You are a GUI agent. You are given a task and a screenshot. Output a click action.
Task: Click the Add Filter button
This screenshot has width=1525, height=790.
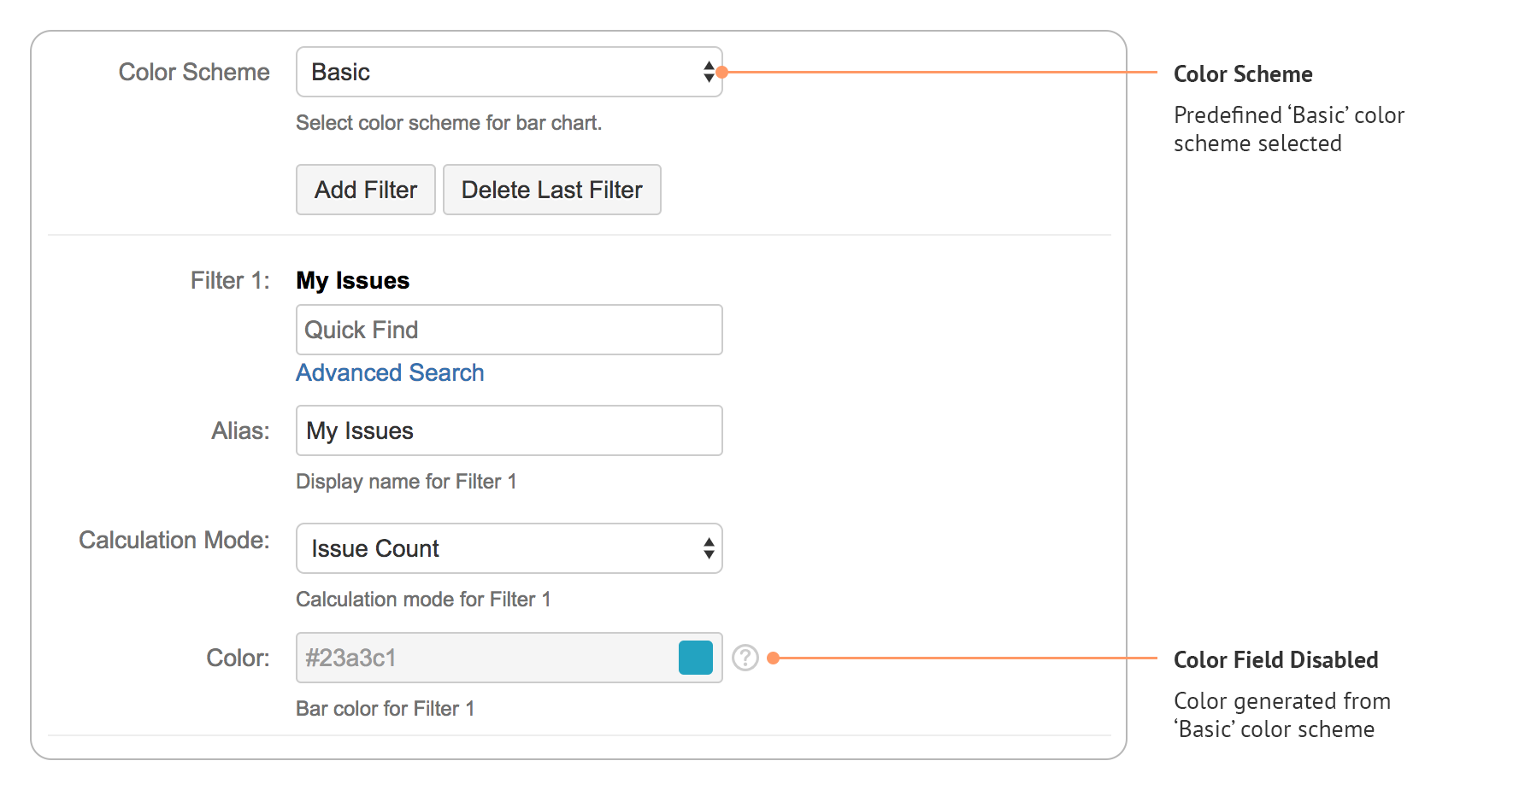[365, 190]
